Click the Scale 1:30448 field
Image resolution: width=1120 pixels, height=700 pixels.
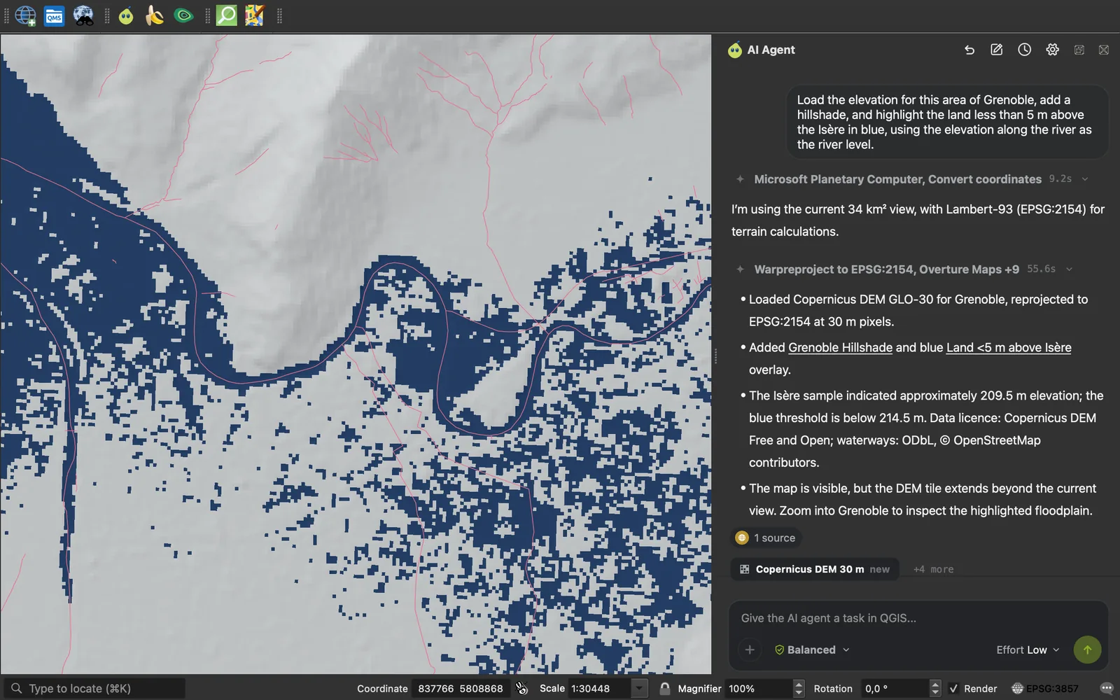click(601, 688)
